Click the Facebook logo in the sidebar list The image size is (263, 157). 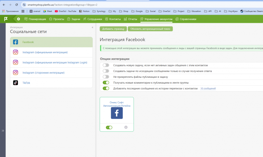click(15, 42)
